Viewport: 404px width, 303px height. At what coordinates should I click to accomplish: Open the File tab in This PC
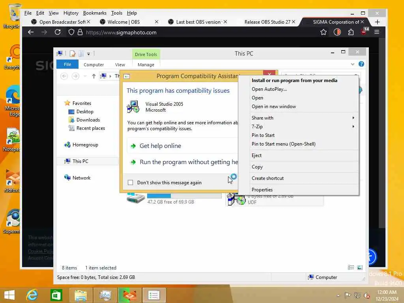coord(67,64)
